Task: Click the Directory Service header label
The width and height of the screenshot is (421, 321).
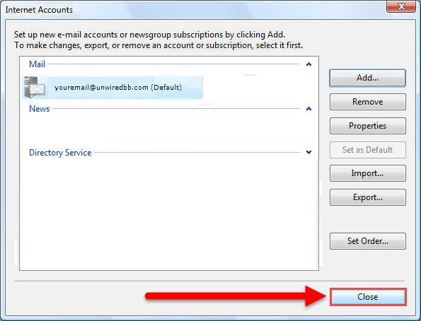Action: [60, 153]
